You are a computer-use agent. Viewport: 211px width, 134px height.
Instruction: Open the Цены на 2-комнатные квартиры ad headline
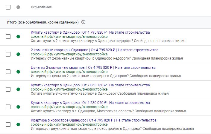93,68
